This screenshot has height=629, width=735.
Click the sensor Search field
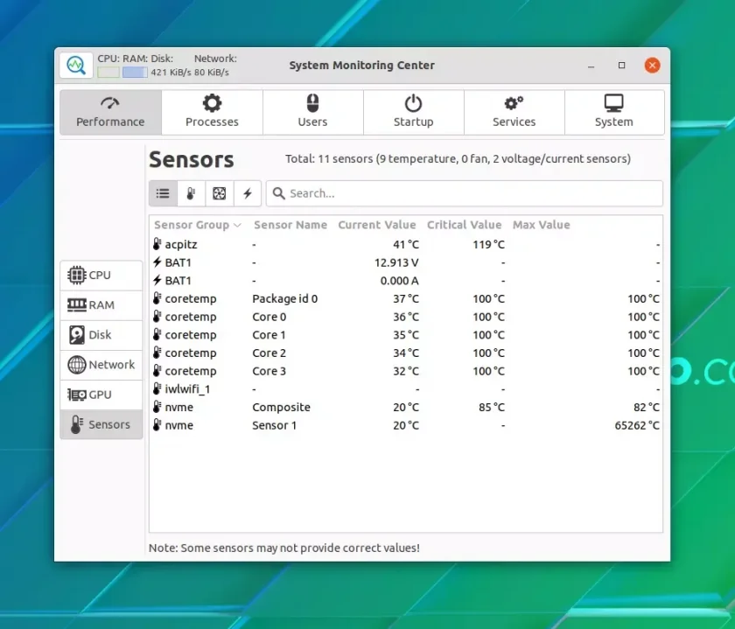click(464, 193)
